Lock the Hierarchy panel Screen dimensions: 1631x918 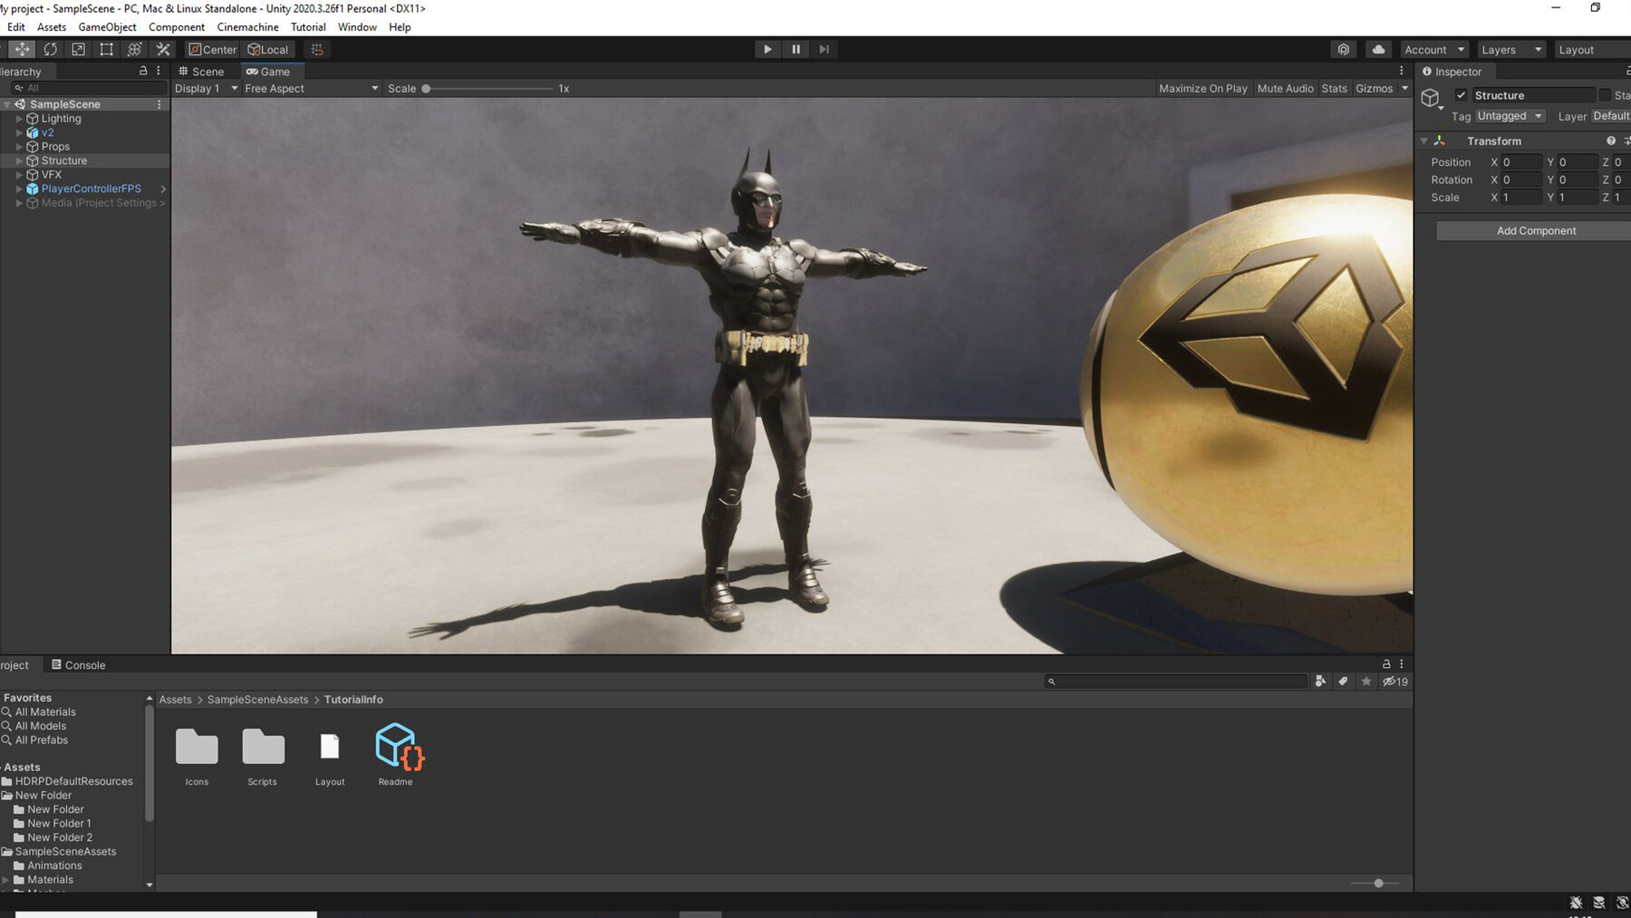pos(143,71)
